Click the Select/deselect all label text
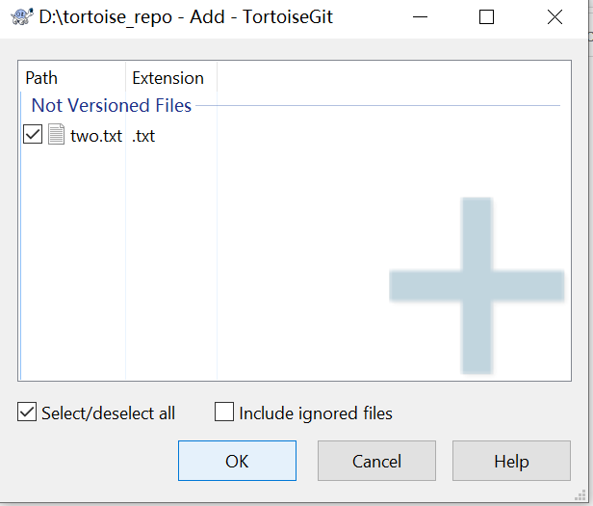Image resolution: width=593 pixels, height=506 pixels. [108, 413]
